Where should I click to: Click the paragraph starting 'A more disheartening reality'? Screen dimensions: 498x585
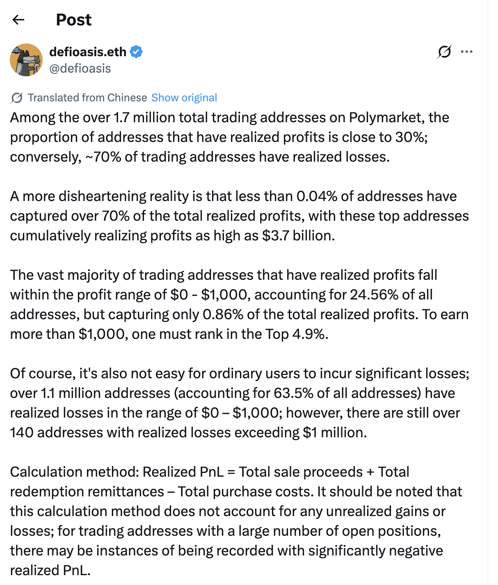coord(238,216)
